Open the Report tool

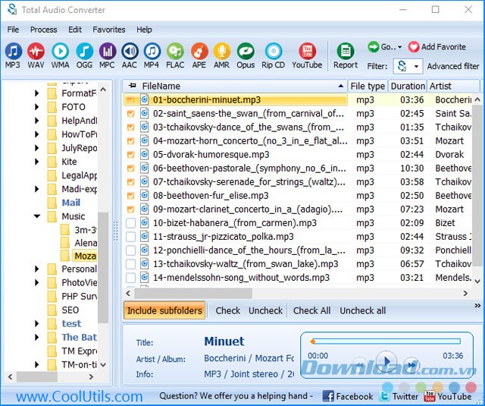click(346, 52)
